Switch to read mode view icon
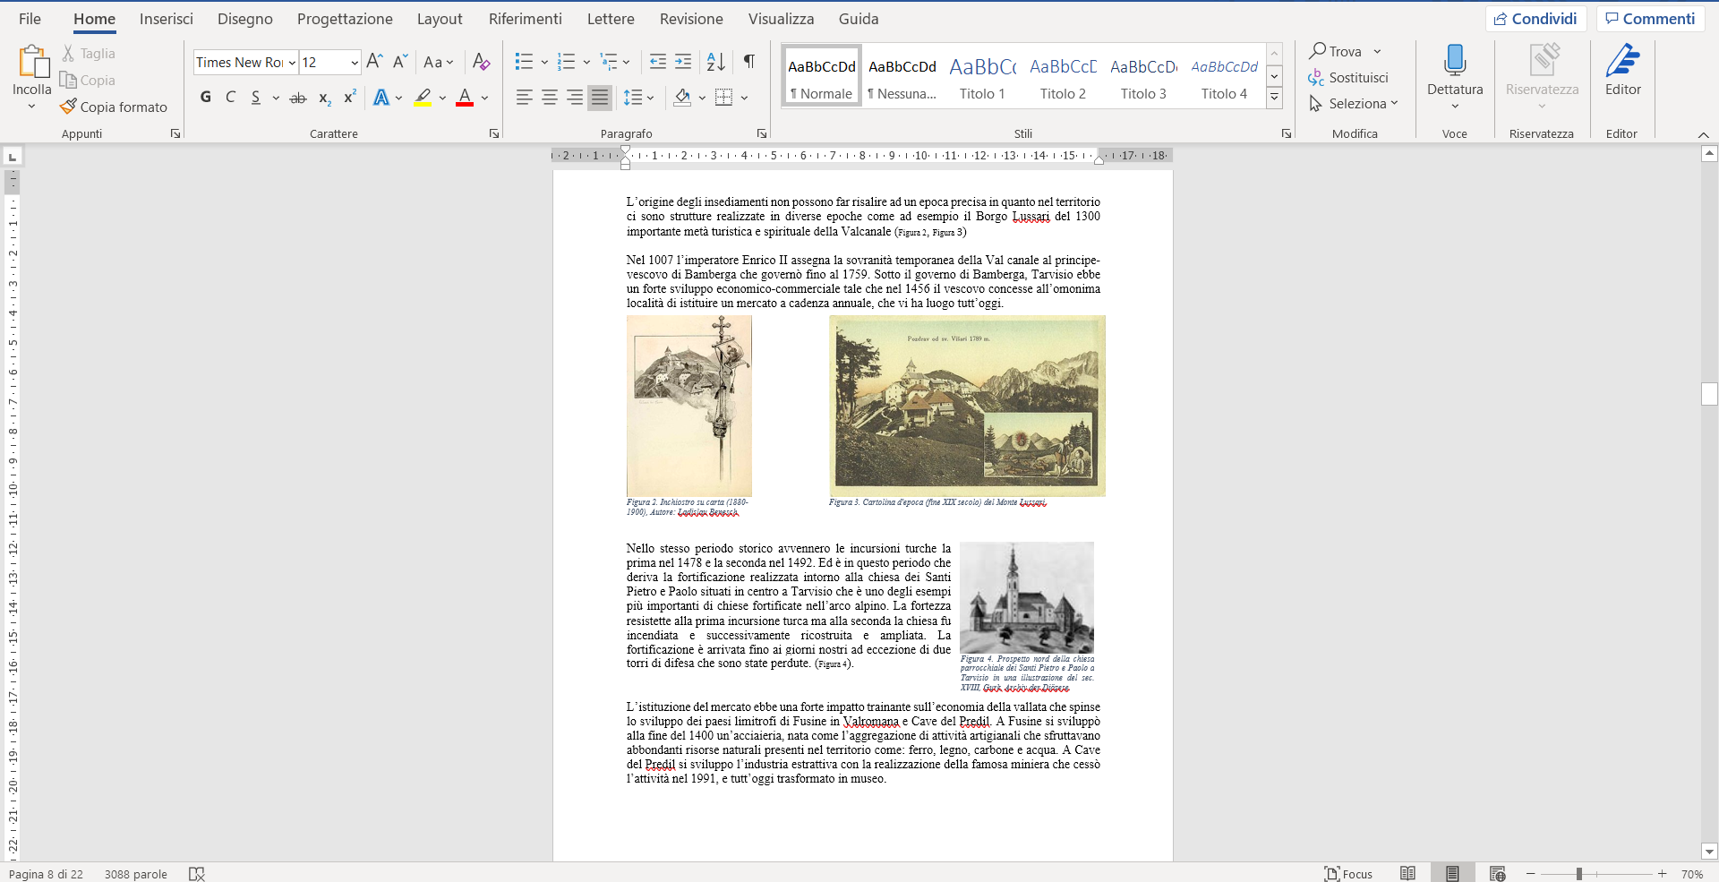This screenshot has height=882, width=1719. tap(1407, 874)
